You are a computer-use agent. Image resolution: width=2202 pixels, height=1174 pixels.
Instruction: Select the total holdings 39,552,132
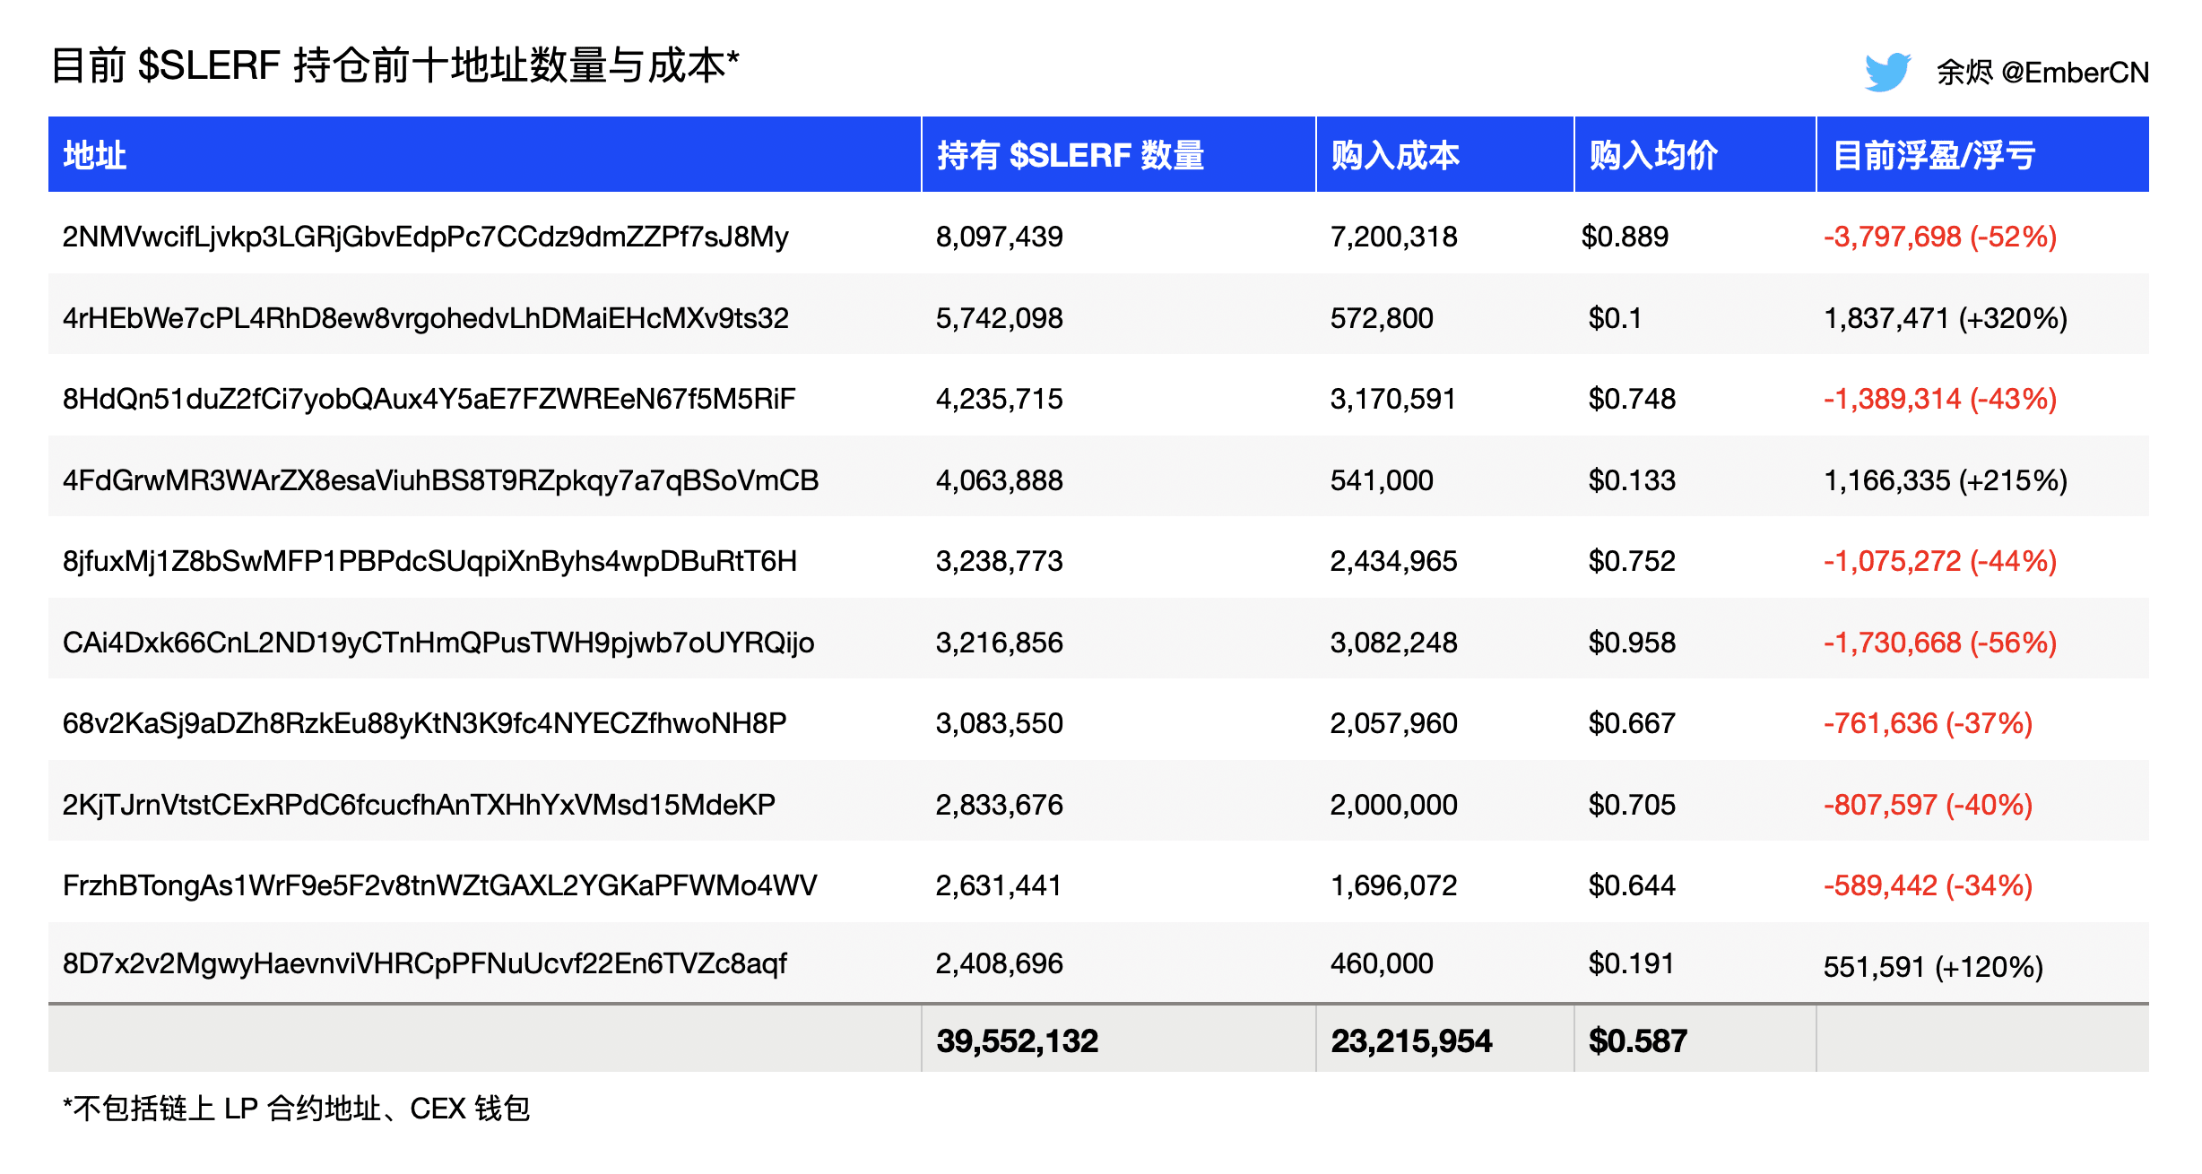[1017, 1040]
